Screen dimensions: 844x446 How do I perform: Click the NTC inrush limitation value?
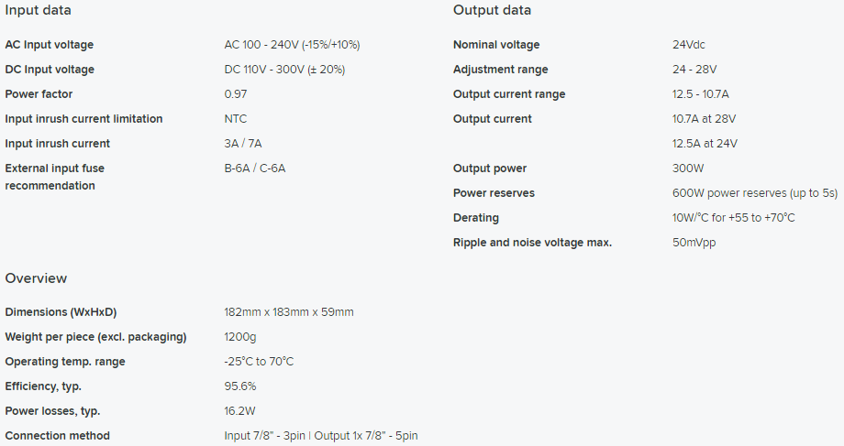point(236,119)
